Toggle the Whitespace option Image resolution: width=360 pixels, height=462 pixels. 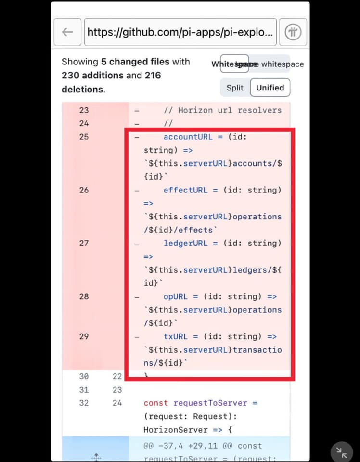(x=234, y=64)
